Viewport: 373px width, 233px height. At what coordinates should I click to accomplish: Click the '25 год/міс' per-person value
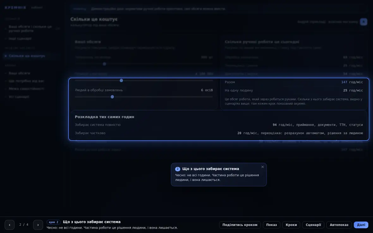353,90
